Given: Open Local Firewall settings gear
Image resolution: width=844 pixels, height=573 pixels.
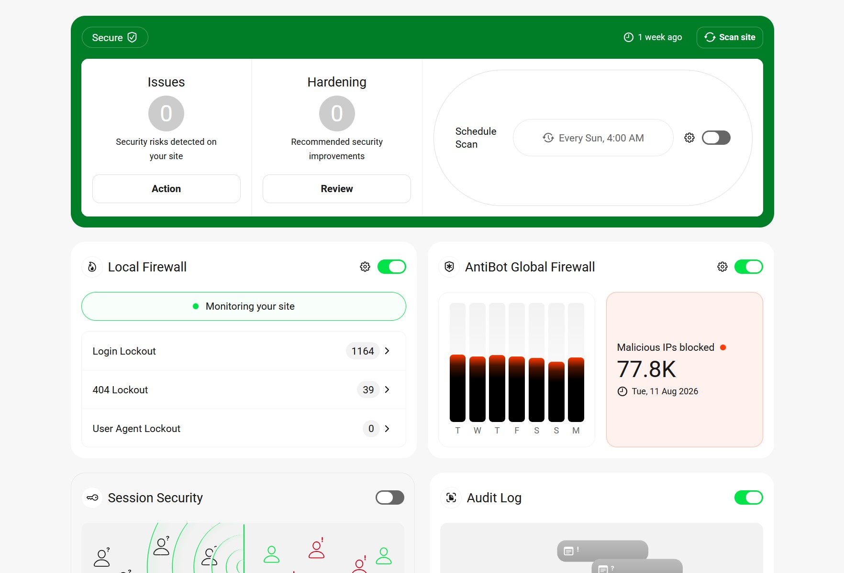Looking at the screenshot, I should click(x=365, y=267).
